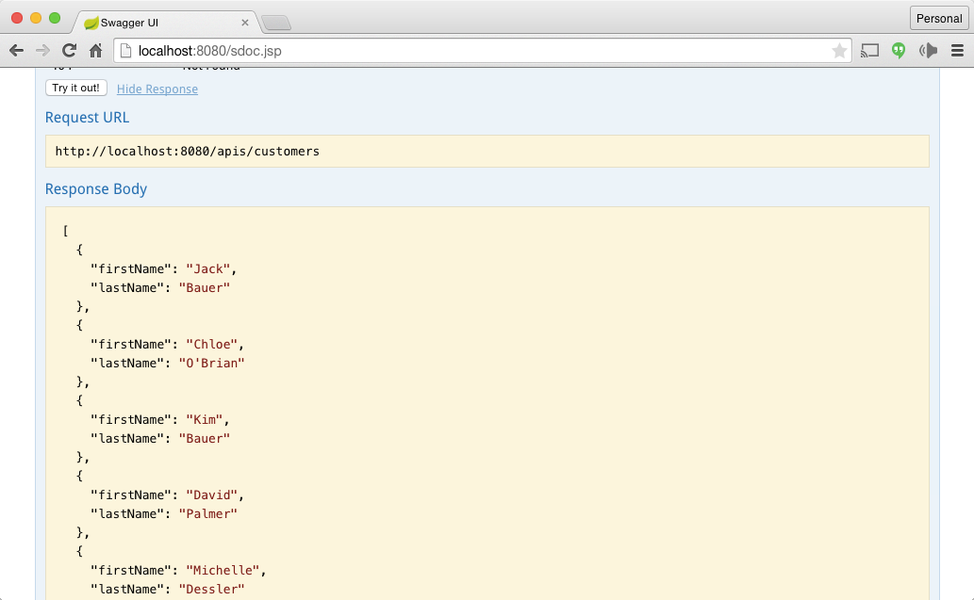974x600 pixels.
Task: Click the macOS green maximize window button
Action: tap(55, 18)
